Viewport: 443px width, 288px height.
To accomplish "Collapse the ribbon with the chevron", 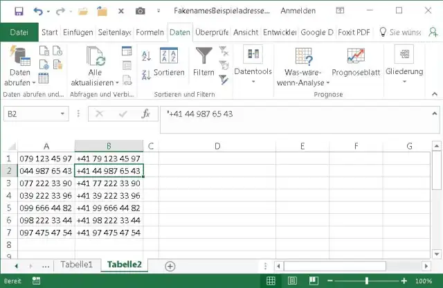I will tap(435, 94).
